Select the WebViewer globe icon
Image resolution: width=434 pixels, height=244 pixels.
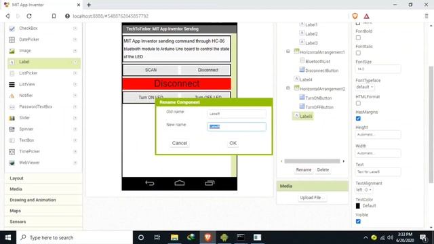(12, 163)
